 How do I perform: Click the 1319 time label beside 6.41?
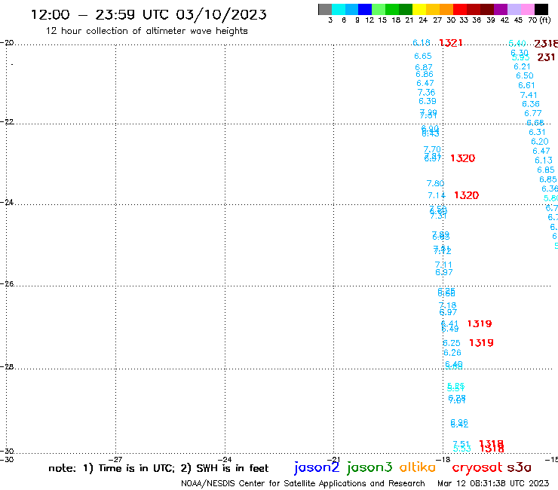tap(480, 323)
